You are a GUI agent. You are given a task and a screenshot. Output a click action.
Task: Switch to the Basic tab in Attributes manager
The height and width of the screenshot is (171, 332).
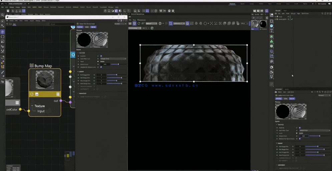coord(285,99)
